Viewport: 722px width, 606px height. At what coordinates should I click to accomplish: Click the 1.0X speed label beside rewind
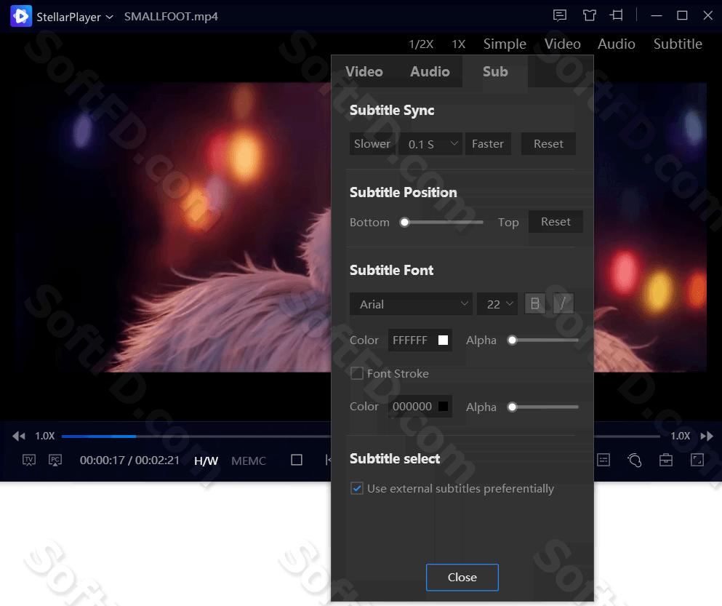click(45, 436)
